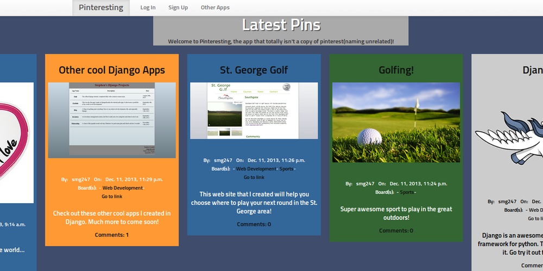The width and height of the screenshot is (543, 271).
Task: Open the Other Apps menu item
Action: point(215,8)
